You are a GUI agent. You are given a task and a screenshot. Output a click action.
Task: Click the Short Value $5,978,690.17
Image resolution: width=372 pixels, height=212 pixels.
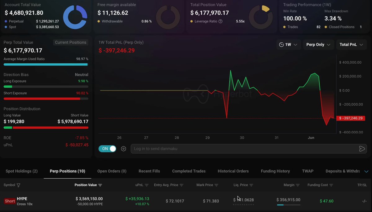tap(73, 121)
